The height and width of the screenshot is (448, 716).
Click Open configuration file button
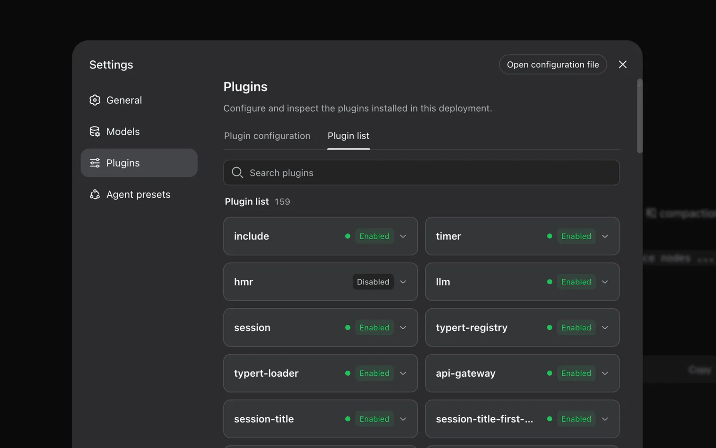pyautogui.click(x=553, y=65)
